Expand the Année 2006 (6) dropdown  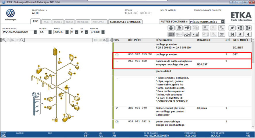[x=67, y=32]
